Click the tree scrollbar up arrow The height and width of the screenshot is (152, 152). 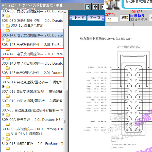click(65, 12)
